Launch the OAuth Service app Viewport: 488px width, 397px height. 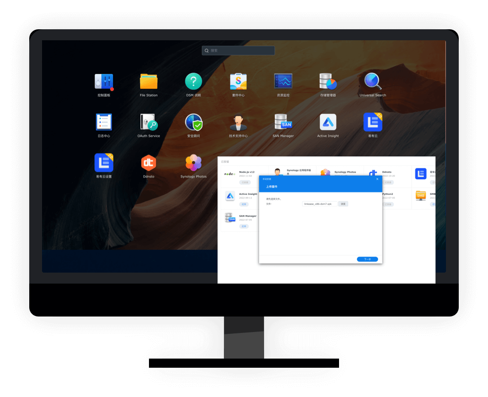click(149, 123)
